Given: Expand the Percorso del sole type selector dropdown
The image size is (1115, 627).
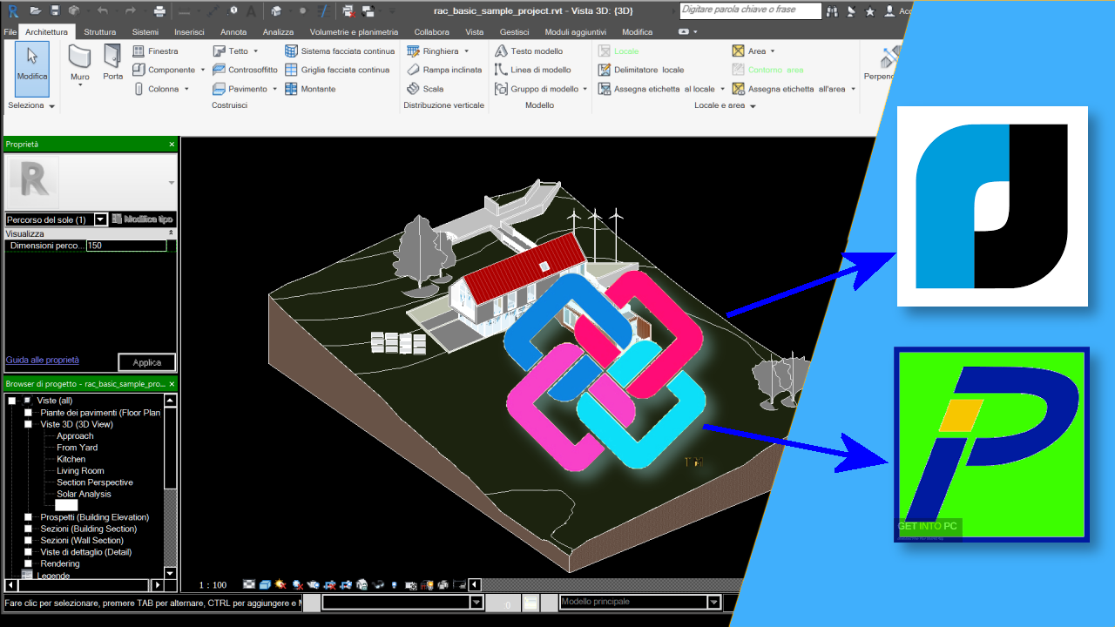Looking at the screenshot, I should [100, 219].
